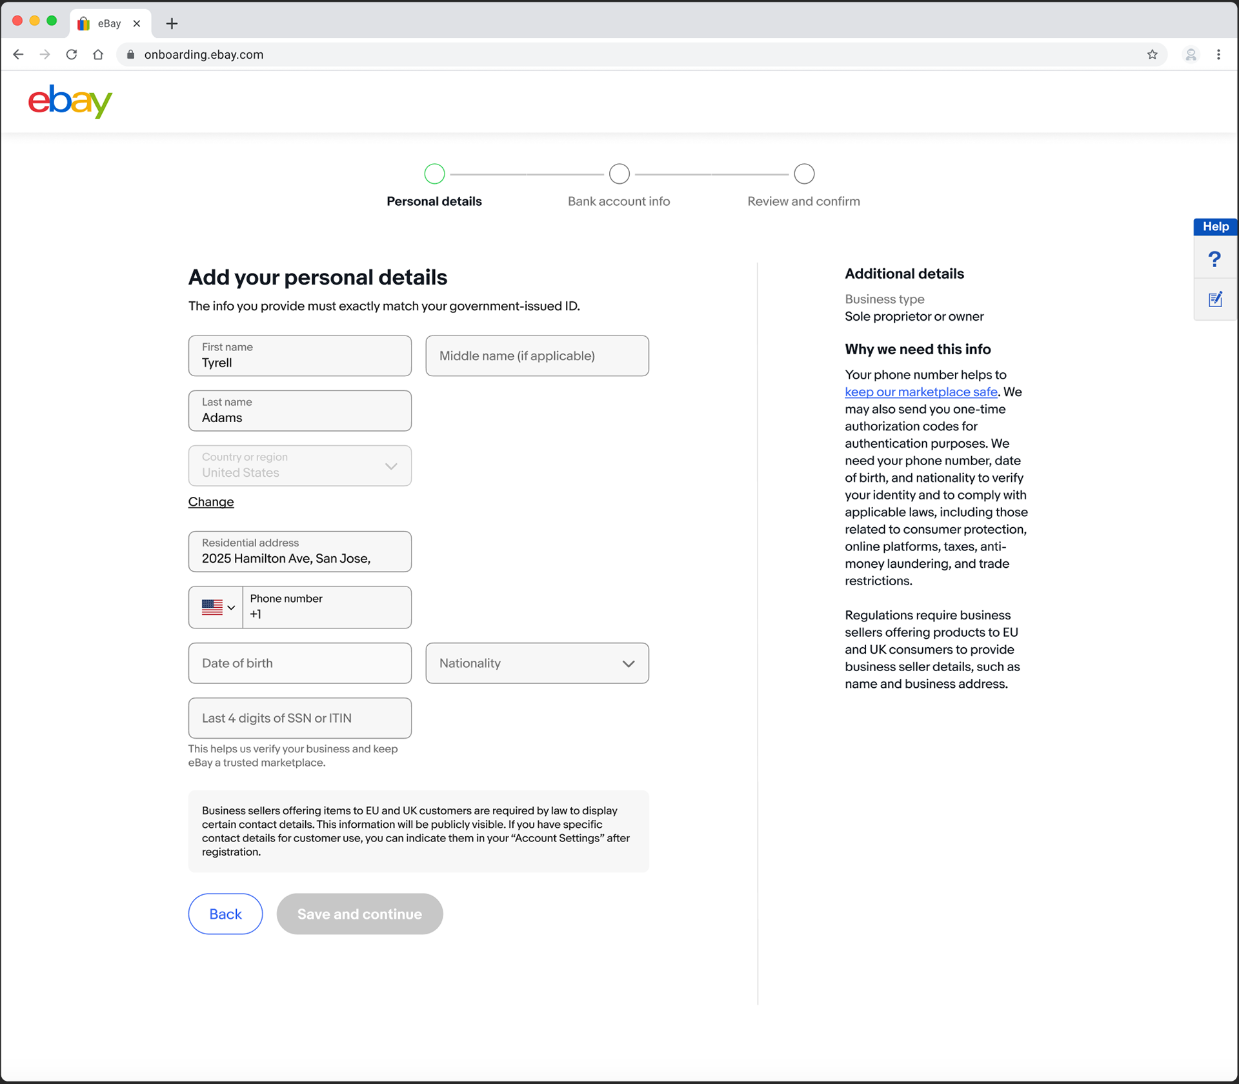Navigate back in browser
Viewport: 1239px width, 1084px height.
pyautogui.click(x=18, y=55)
